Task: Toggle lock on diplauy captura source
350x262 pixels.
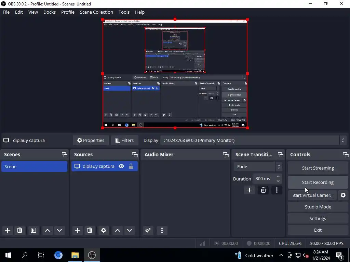Action: (131, 166)
